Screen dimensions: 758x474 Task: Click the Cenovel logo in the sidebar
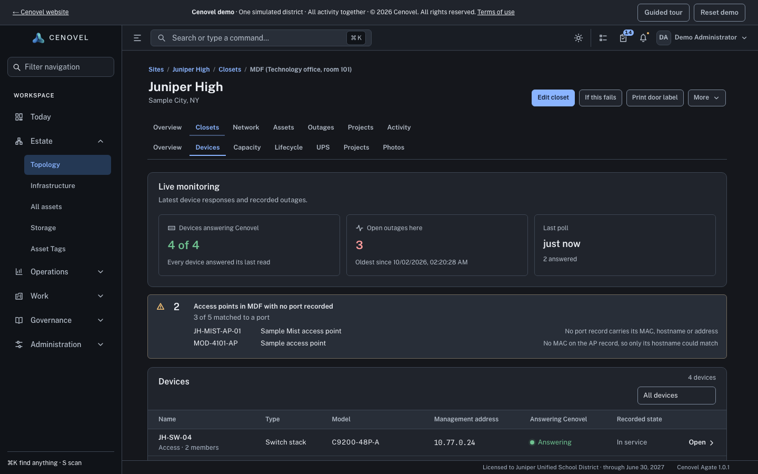(61, 38)
